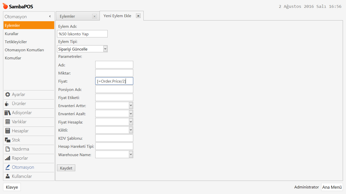This screenshot has width=346, height=194.
Task: Click the Administrator user label
Action: 306,187
